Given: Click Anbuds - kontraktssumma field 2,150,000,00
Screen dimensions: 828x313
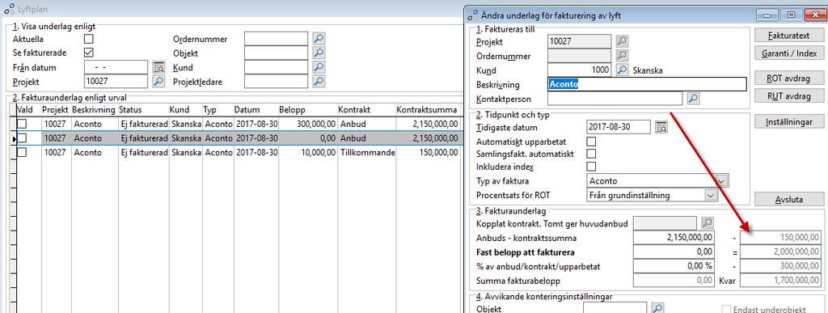Looking at the screenshot, I should coord(674,238).
